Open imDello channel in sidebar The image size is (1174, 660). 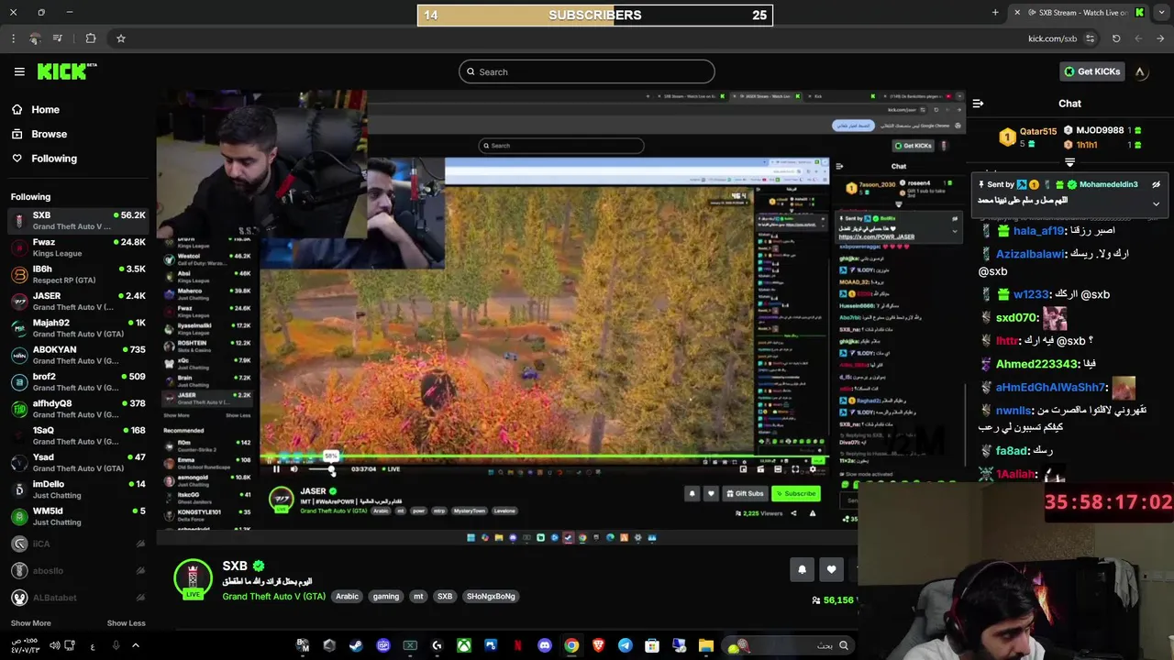(x=78, y=489)
